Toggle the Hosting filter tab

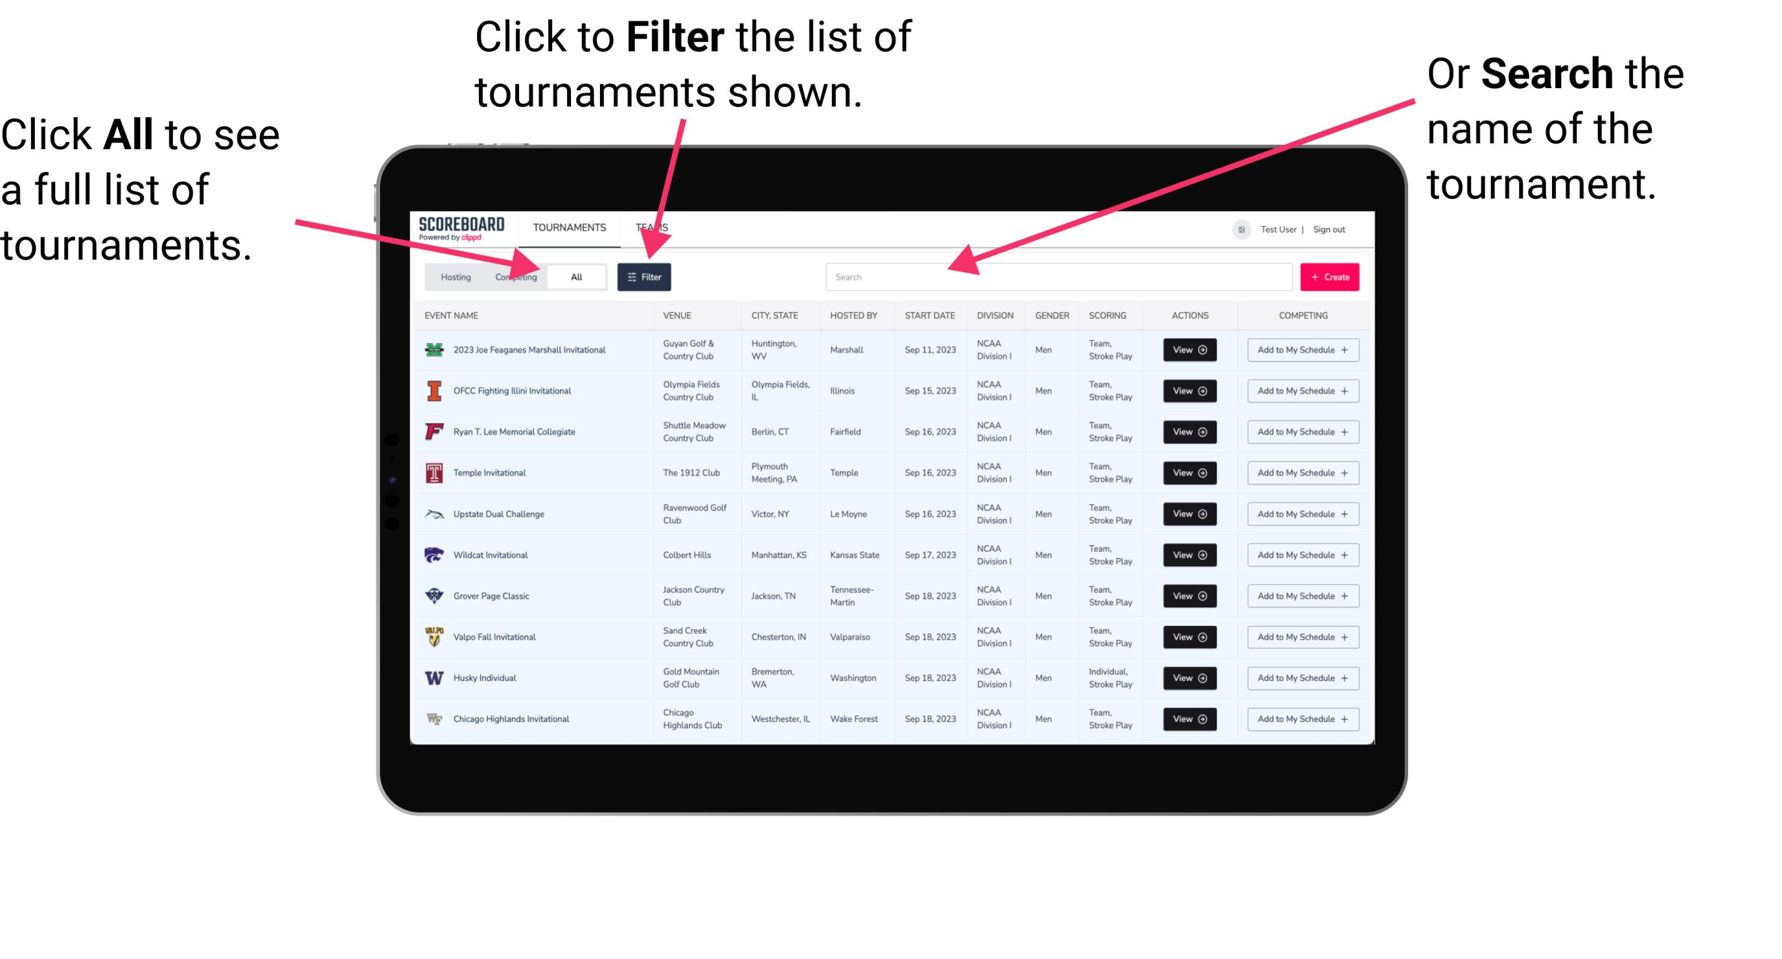tap(453, 276)
